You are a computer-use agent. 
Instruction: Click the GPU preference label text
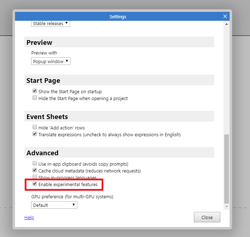point(72,196)
